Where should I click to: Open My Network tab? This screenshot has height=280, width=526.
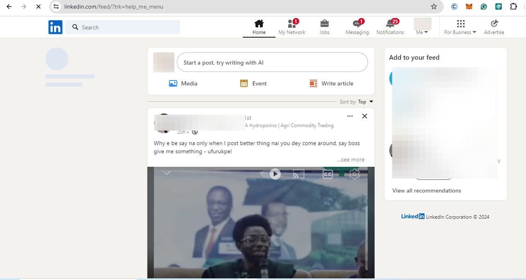click(x=292, y=27)
